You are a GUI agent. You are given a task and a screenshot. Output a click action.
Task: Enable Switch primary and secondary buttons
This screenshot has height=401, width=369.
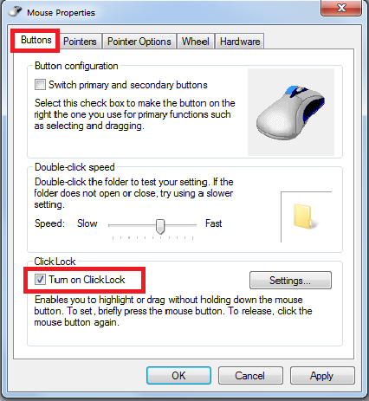point(40,85)
